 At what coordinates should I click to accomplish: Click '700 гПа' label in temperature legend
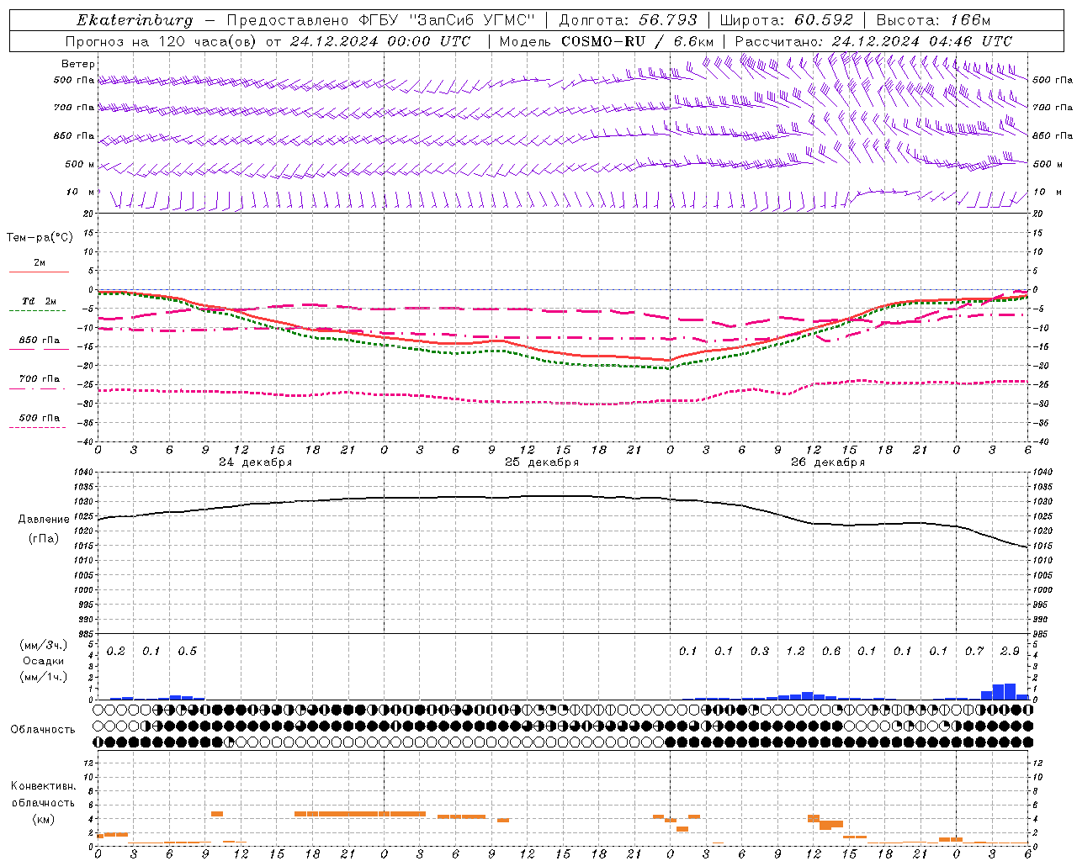pos(40,379)
